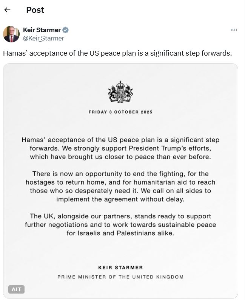Click the "KEIR STARMER" signature line
Screen dimensions: 245x300
pyautogui.click(x=120, y=267)
